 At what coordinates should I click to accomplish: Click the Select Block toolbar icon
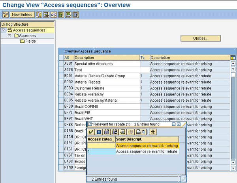[x=68, y=15]
